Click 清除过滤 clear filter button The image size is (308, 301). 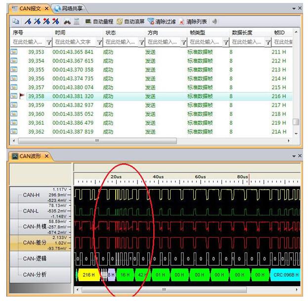162,21
